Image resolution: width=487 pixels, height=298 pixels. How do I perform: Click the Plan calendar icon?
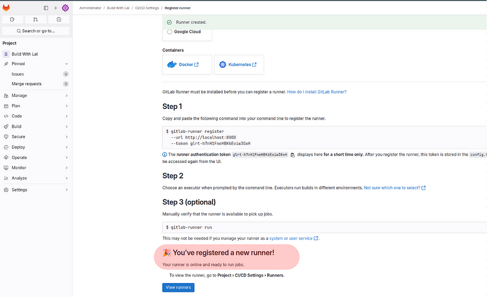(6, 106)
